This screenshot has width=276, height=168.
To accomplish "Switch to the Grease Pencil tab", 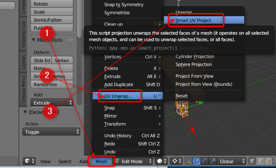I will 23,89.
